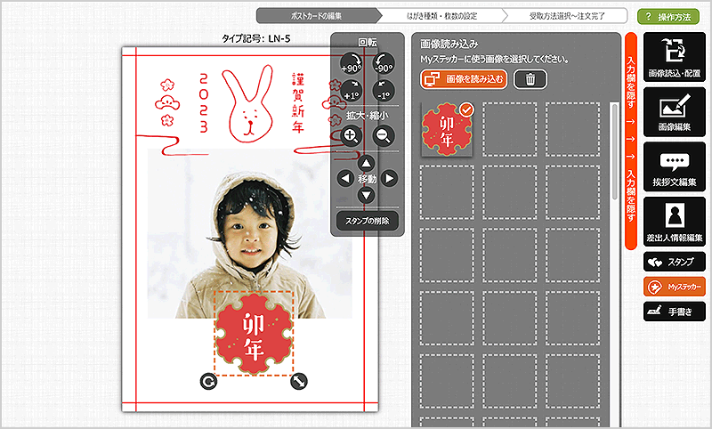Rotate sticker by plus 1 degree

click(352, 91)
